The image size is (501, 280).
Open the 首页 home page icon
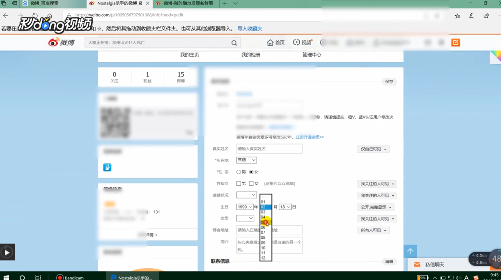point(271,43)
